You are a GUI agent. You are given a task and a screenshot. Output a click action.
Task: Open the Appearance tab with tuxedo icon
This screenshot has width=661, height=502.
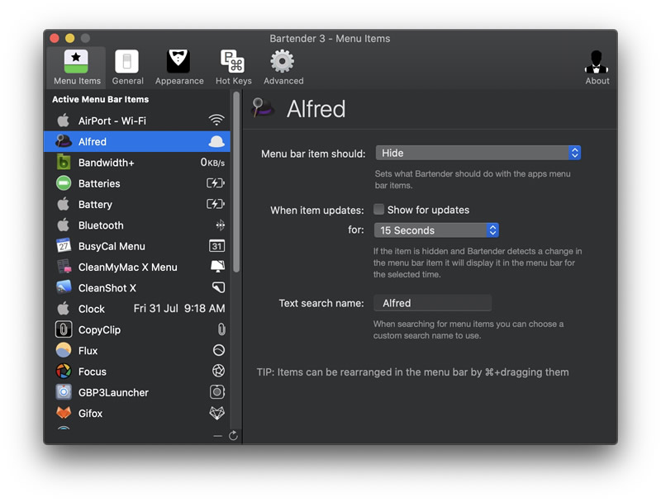(x=179, y=68)
